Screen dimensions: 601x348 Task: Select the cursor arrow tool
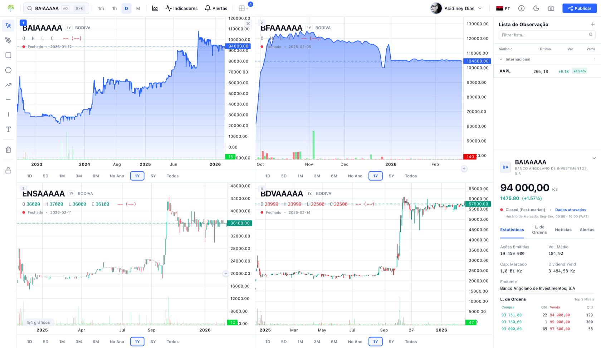[8, 25]
